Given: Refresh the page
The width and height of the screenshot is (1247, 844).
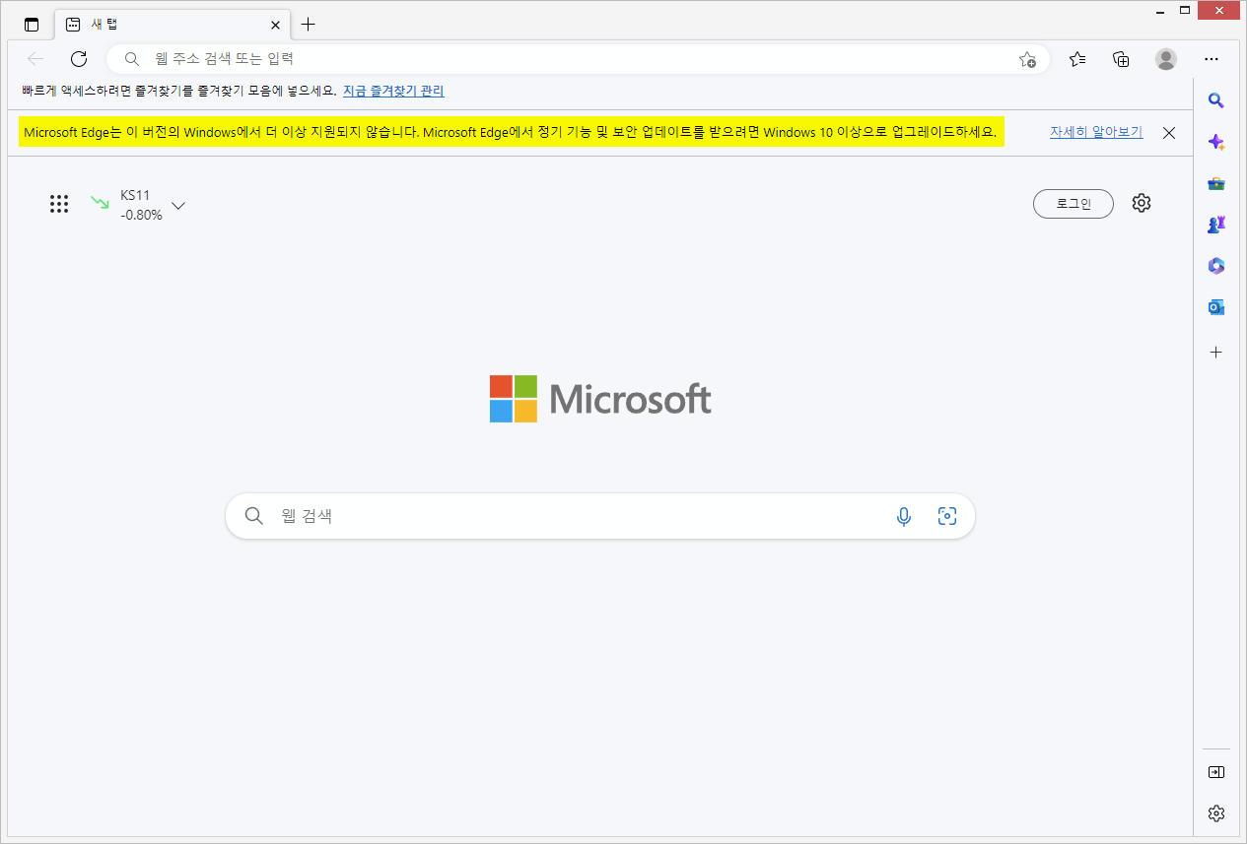Looking at the screenshot, I should [79, 59].
